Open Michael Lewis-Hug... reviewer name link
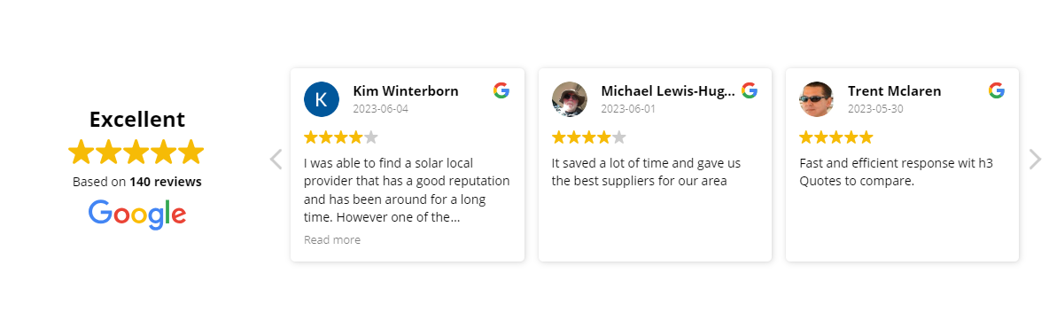Viewport: 1049px width, 336px height. 668,91
